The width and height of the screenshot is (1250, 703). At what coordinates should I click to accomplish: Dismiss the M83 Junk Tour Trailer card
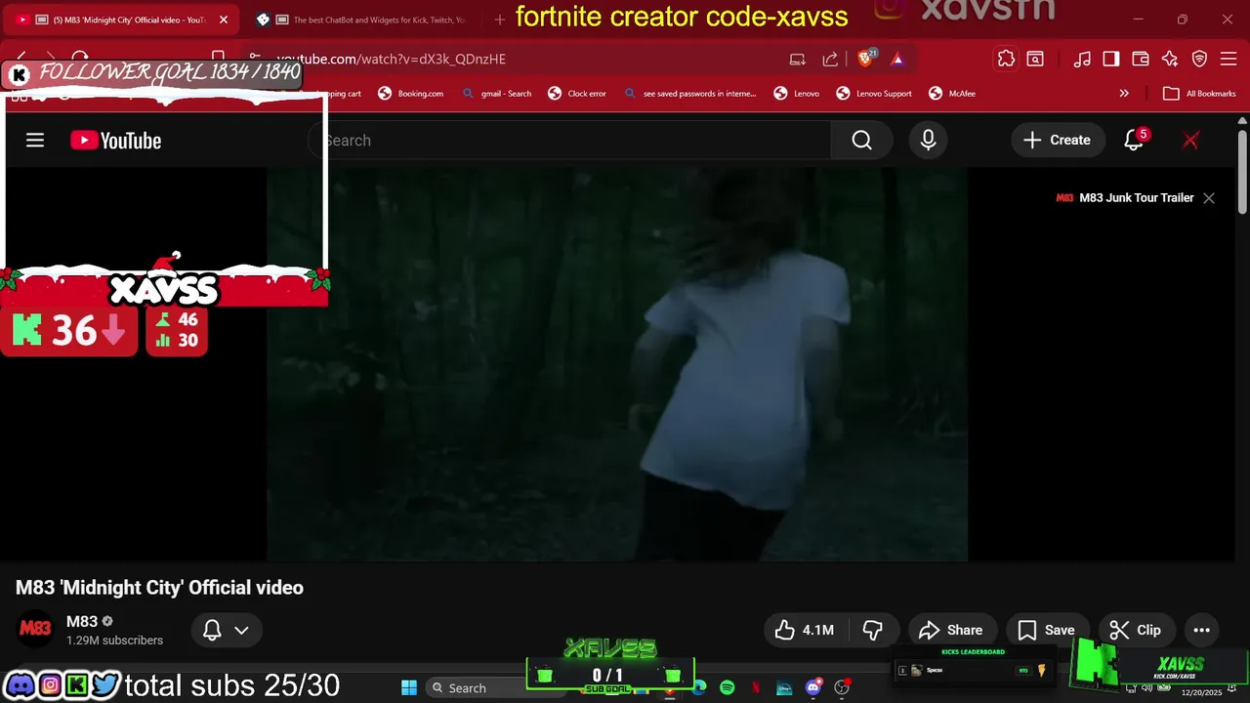1209,198
